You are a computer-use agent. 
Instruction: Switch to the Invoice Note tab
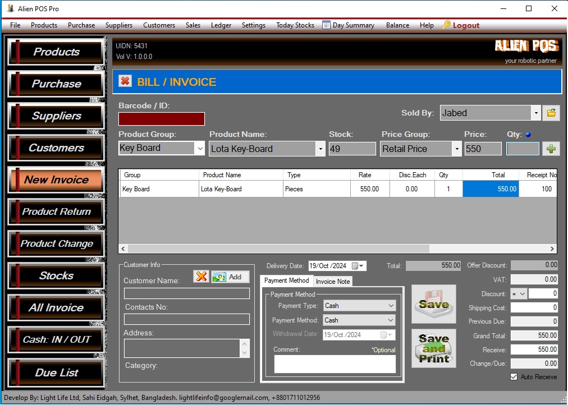(333, 281)
